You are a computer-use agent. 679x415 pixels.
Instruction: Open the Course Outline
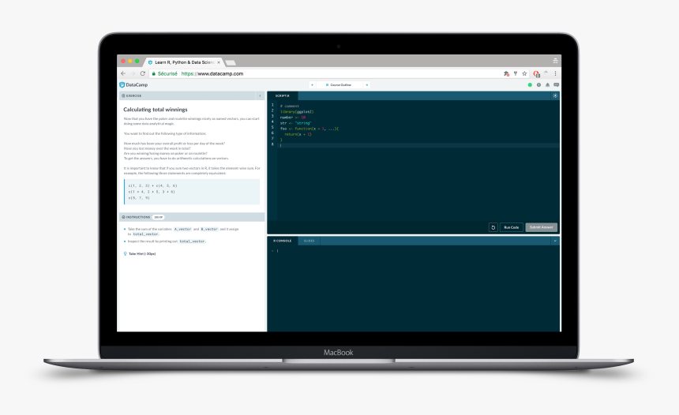339,85
